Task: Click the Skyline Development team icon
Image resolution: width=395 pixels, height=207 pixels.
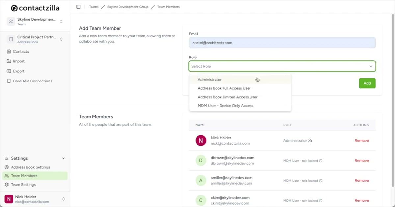Action: 11,22
